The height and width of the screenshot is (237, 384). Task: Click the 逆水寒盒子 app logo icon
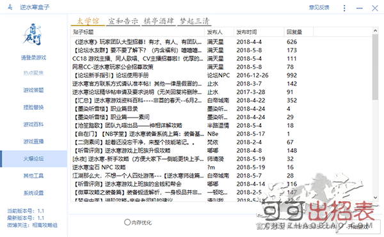pos(10,7)
